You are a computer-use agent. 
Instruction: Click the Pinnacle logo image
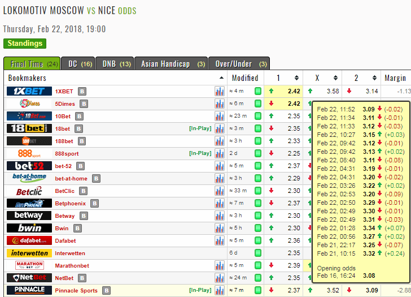(29, 290)
